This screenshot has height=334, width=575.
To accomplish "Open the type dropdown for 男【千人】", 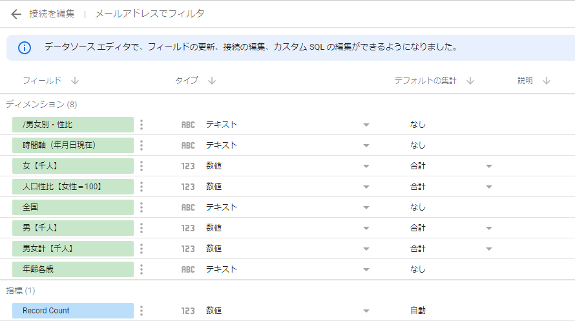I will click(x=366, y=229).
